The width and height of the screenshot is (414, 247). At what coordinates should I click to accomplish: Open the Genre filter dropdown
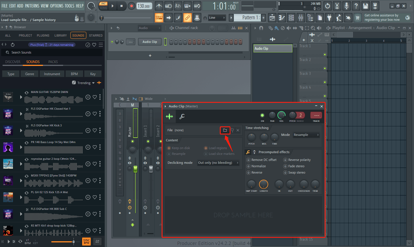[x=30, y=74]
